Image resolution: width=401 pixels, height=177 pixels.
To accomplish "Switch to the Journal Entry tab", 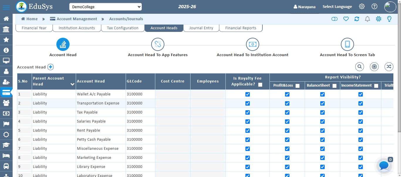I will tap(201, 28).
